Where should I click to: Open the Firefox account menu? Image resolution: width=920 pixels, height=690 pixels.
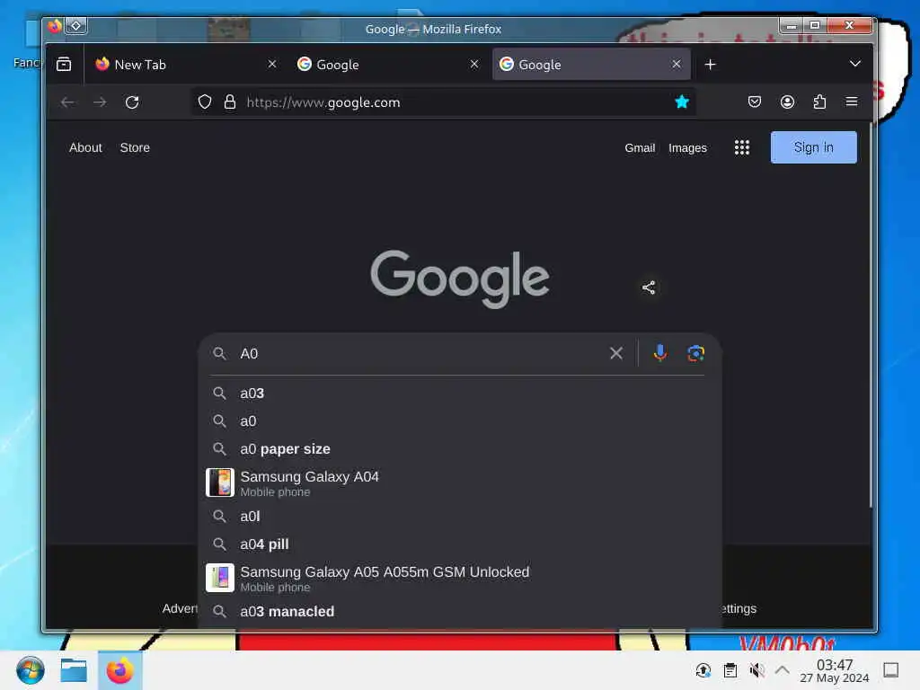(787, 102)
